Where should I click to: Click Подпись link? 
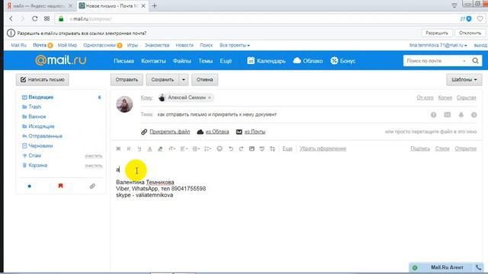point(420,149)
